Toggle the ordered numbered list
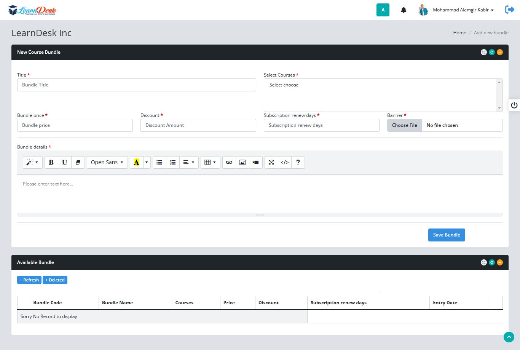The width and height of the screenshot is (520, 350). coord(173,162)
